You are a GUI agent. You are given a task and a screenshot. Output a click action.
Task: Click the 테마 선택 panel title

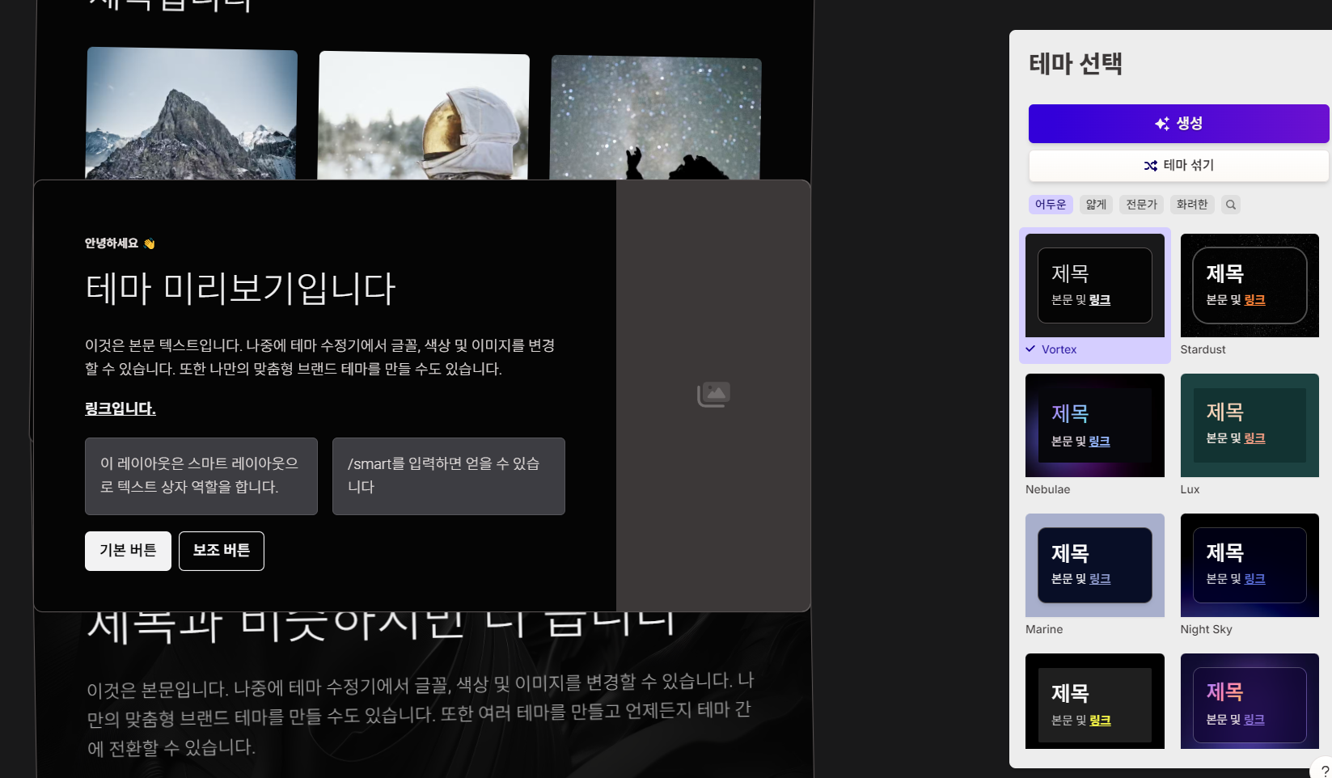point(1076,63)
